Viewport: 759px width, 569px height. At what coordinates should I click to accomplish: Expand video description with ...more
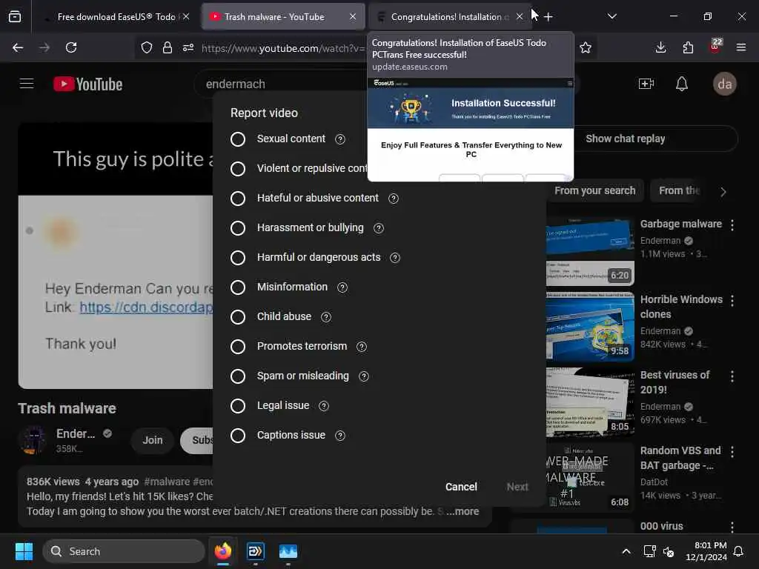point(463,511)
